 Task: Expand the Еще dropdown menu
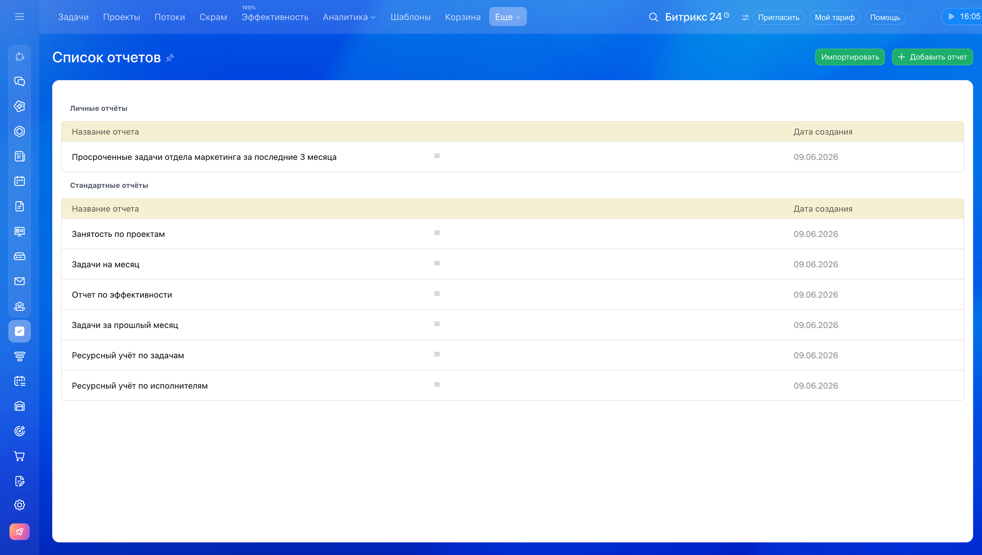(x=508, y=17)
